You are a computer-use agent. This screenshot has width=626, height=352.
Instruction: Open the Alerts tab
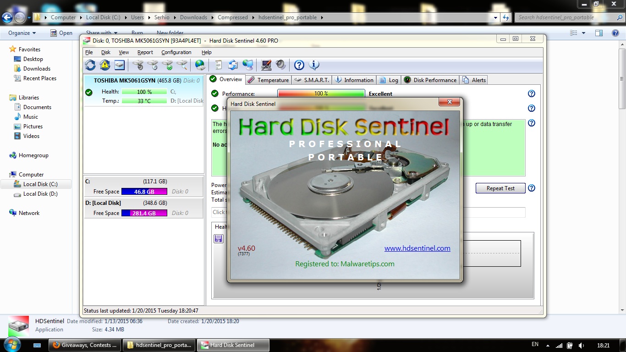[474, 80]
